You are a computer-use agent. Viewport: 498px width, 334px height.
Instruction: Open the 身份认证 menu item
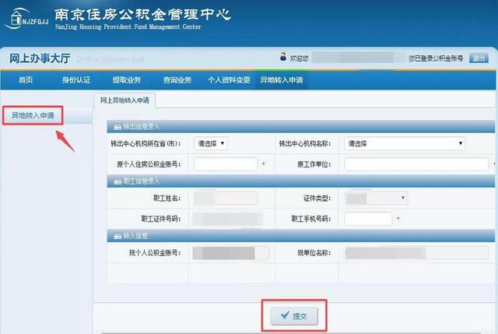point(76,79)
